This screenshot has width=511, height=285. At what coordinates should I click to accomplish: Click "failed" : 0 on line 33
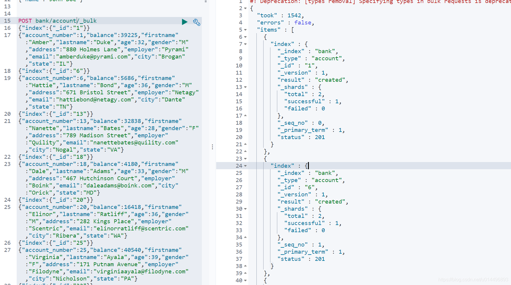304,230
